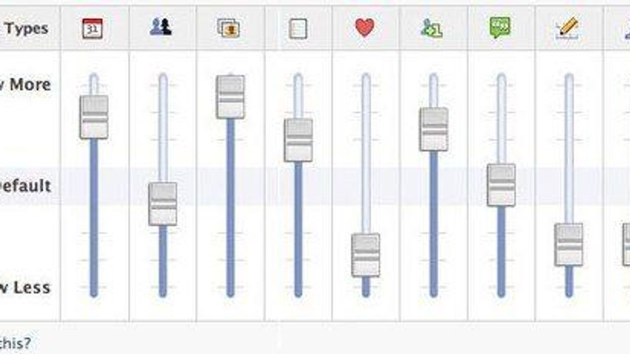Click the pencil wall post icon
The height and width of the screenshot is (354, 630).
568,28
